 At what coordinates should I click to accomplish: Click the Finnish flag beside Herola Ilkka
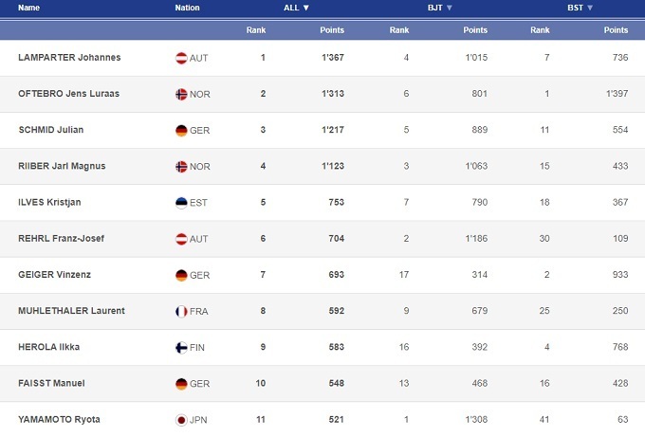pos(181,347)
